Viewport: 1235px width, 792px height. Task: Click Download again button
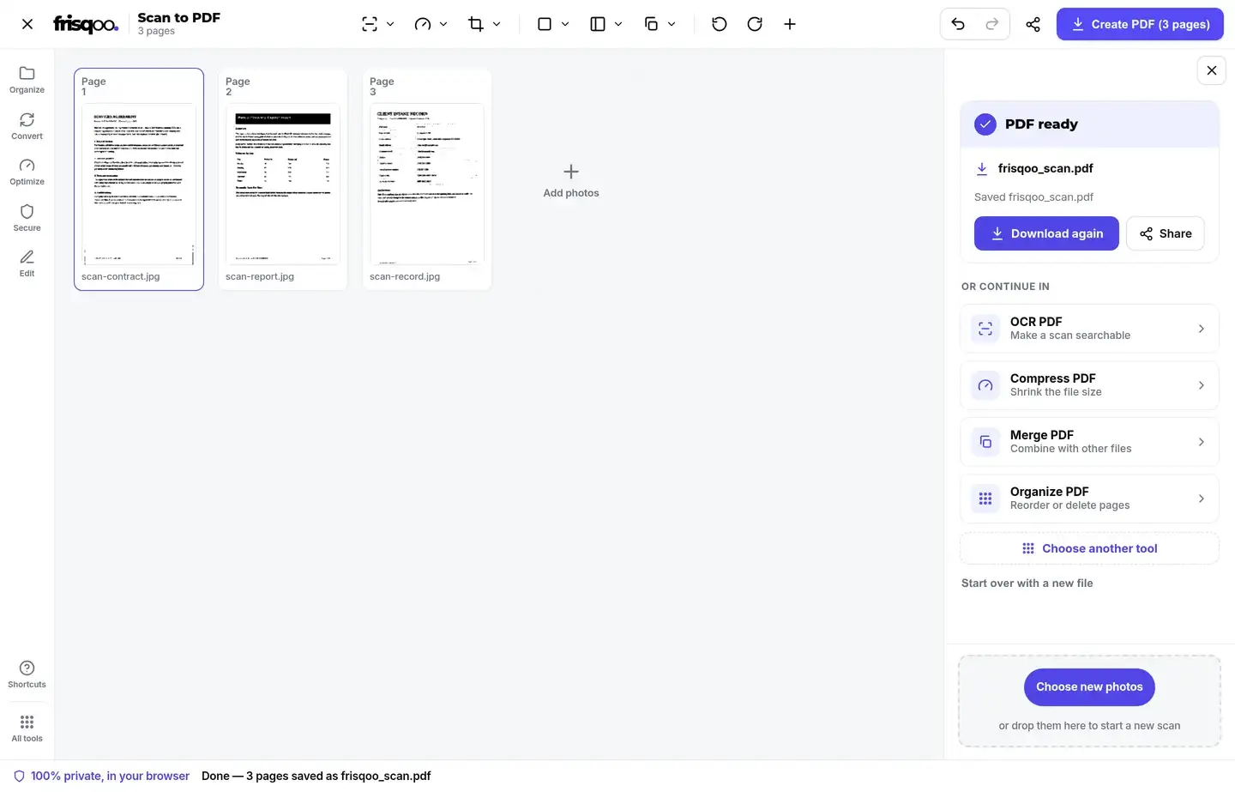point(1046,233)
